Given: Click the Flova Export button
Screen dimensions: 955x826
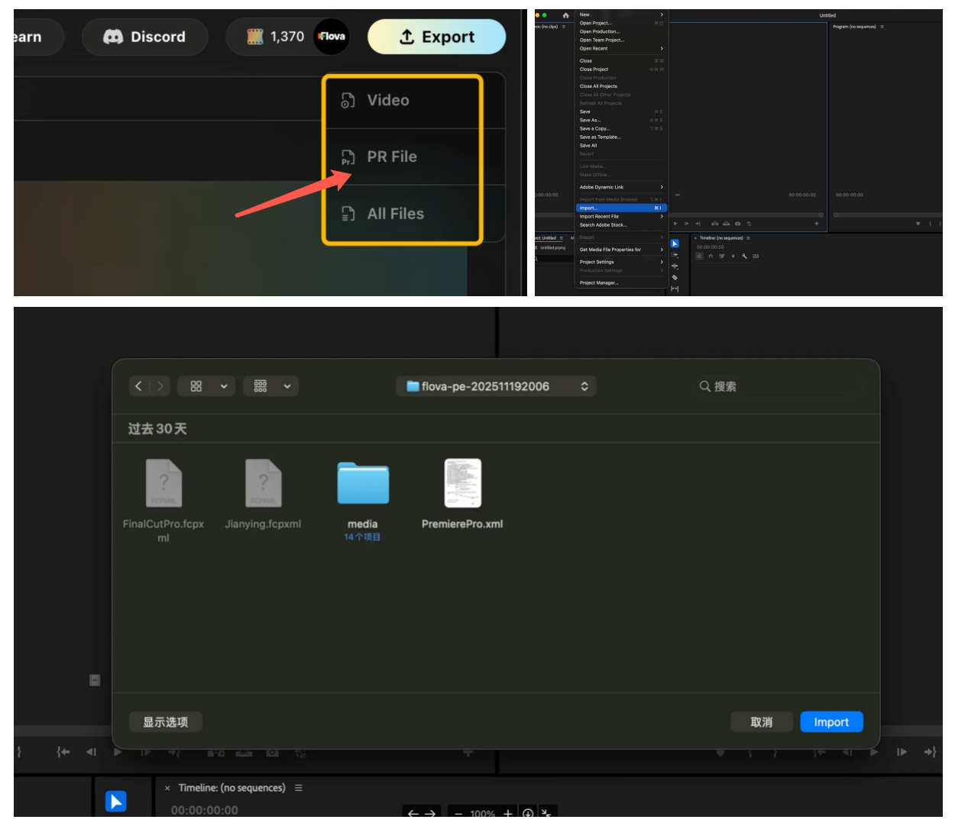Looking at the screenshot, I should pos(436,37).
